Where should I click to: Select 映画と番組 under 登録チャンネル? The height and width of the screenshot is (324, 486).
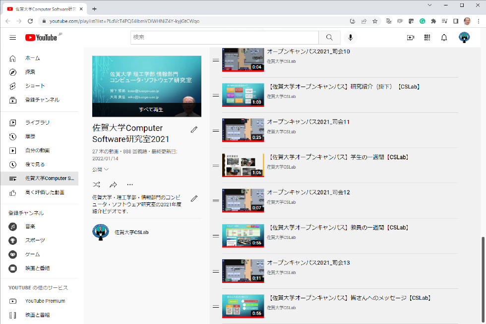[39, 268]
